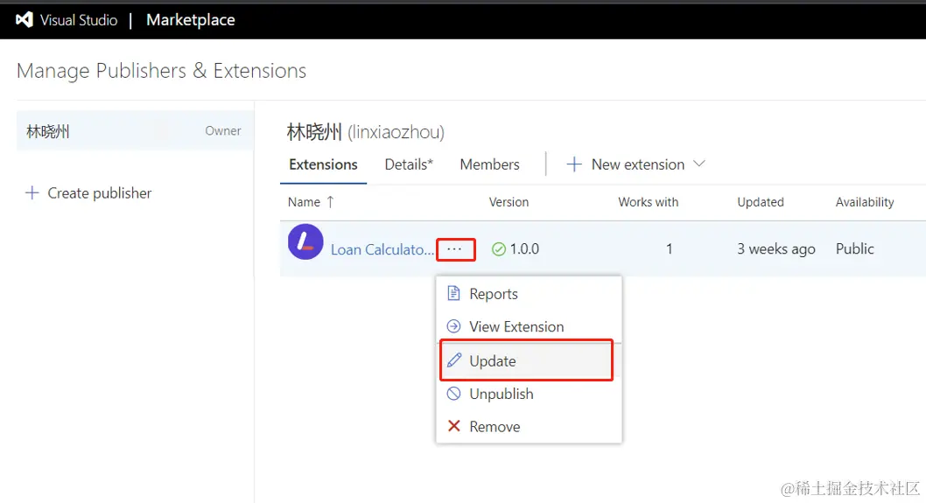Click the 3 weeks ago cell

(776, 249)
